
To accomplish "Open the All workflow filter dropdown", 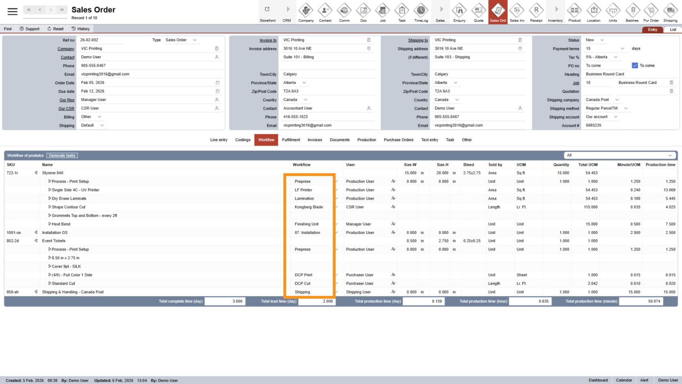I will coord(619,155).
